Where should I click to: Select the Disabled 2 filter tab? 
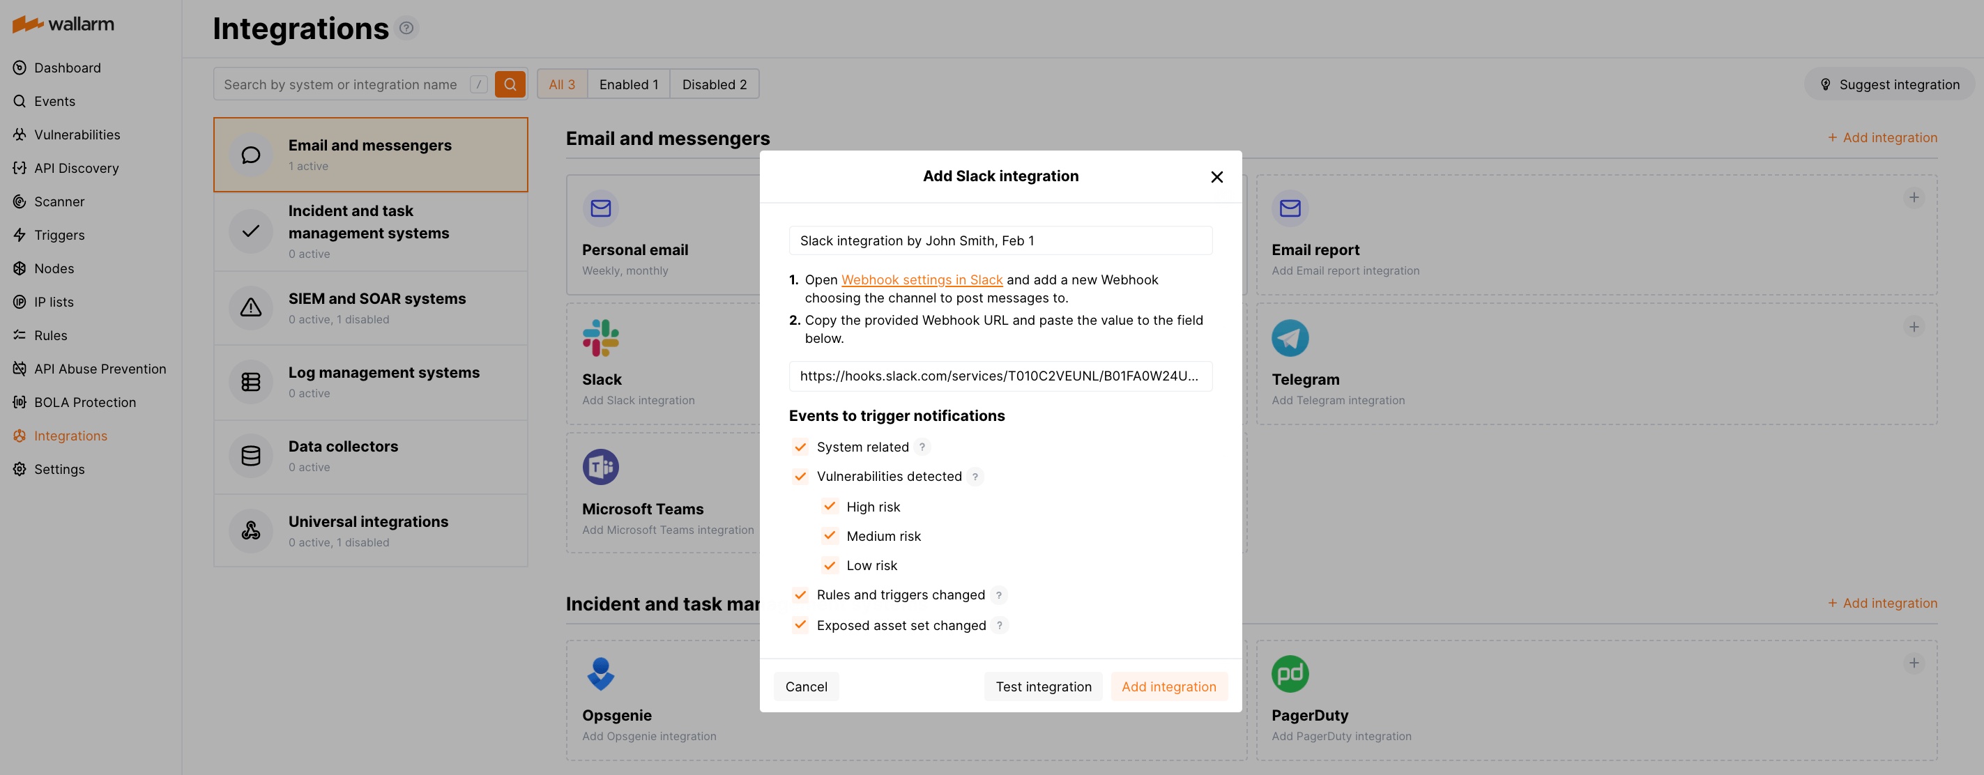714,84
